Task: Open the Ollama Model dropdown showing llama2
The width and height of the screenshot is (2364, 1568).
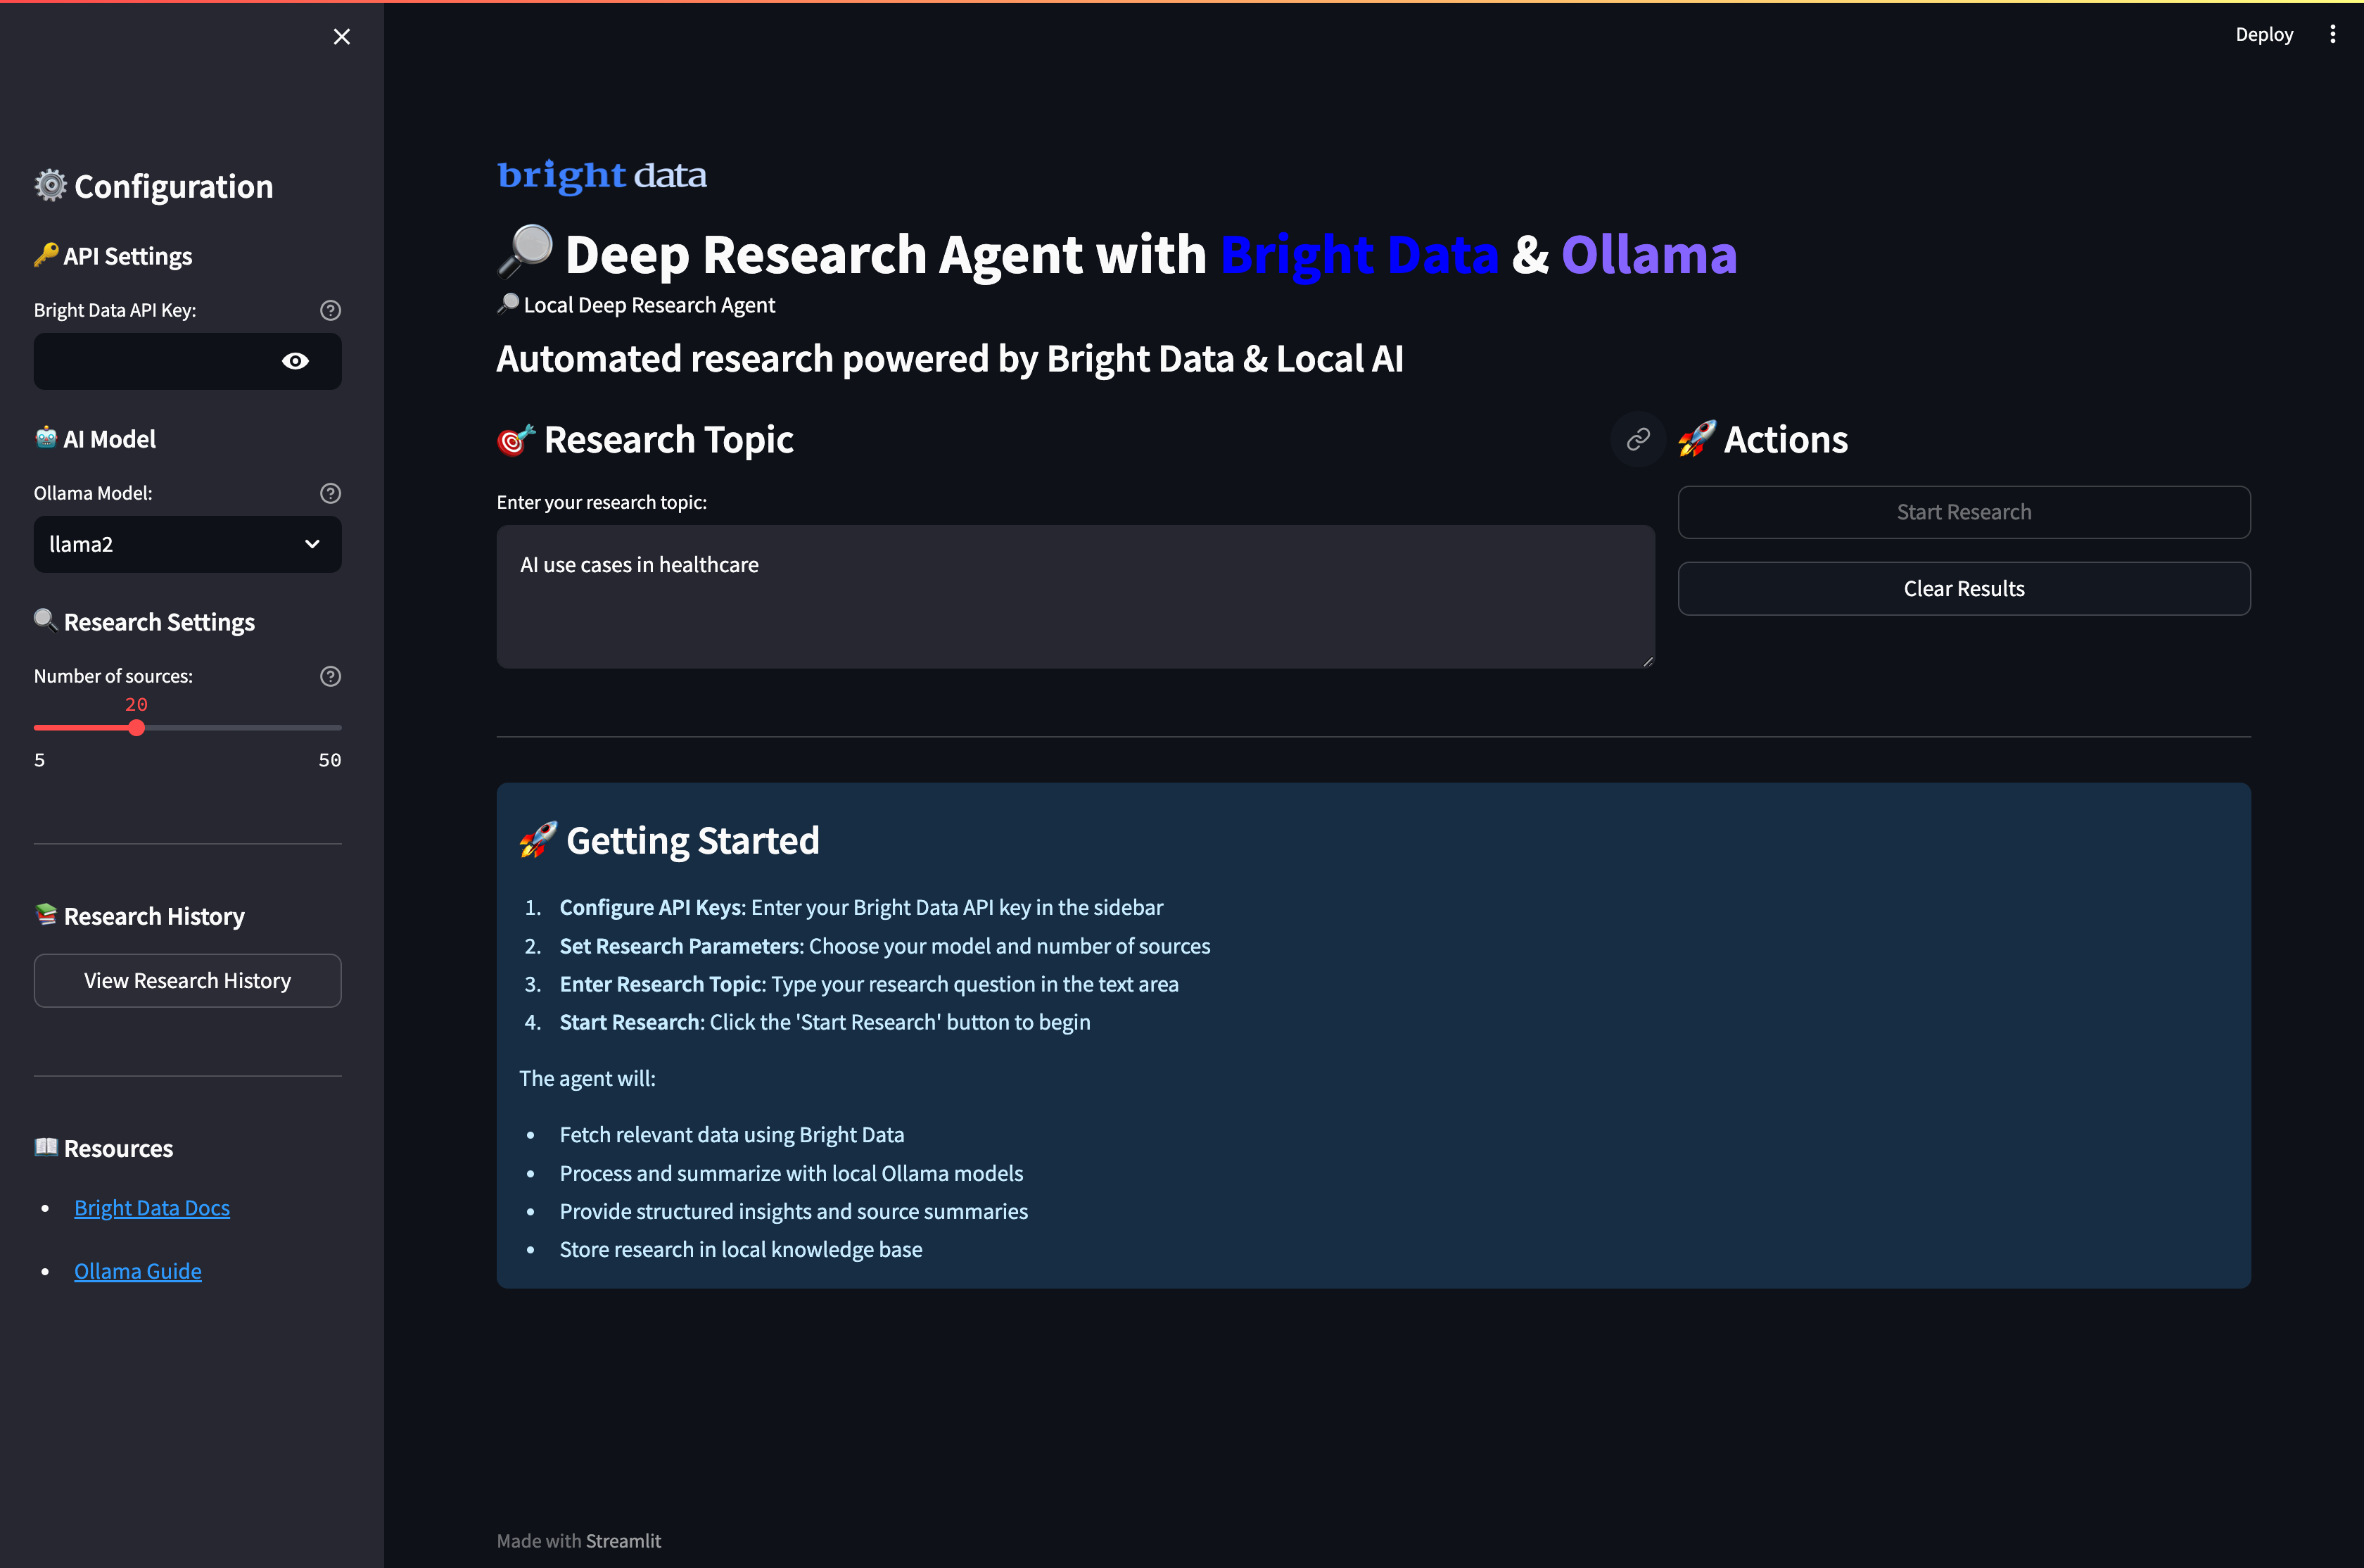Action: tap(187, 544)
